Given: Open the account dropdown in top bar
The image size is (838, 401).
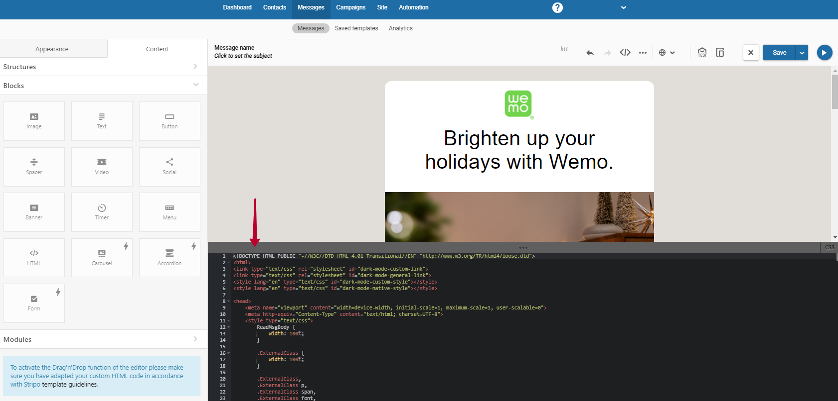Looking at the screenshot, I should coord(624,7).
